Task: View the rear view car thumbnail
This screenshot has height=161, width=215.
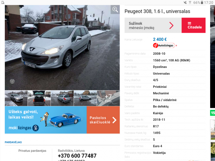Action: [x=62, y=98]
